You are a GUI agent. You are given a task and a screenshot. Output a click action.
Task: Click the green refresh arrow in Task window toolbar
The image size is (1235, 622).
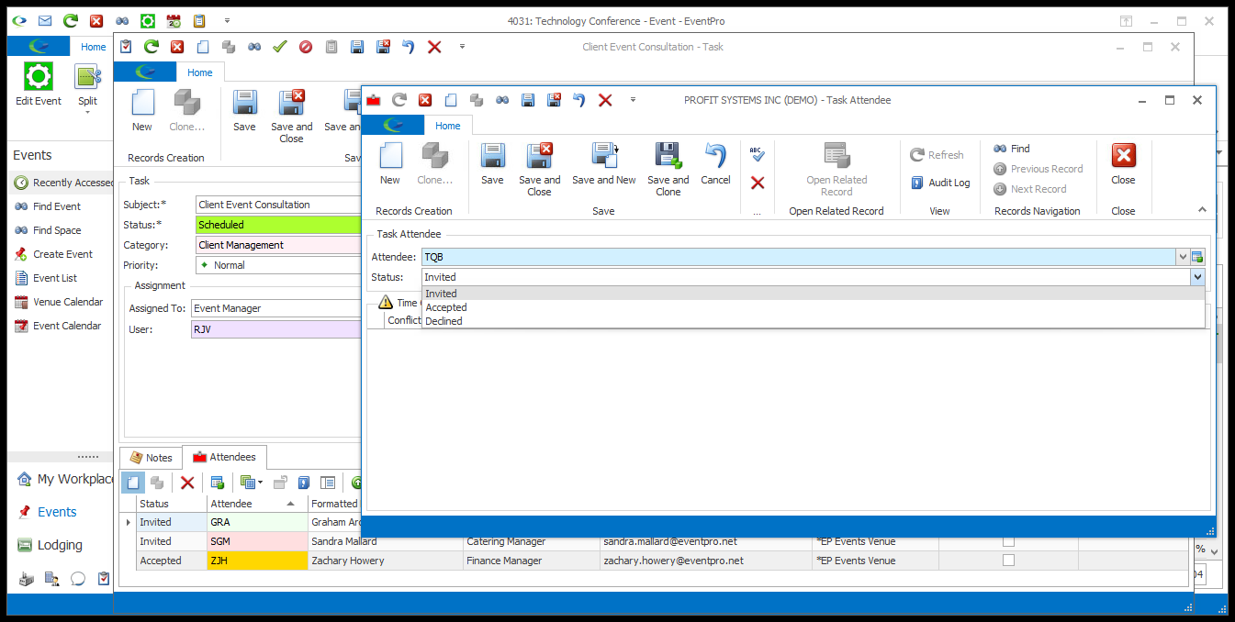pos(152,47)
